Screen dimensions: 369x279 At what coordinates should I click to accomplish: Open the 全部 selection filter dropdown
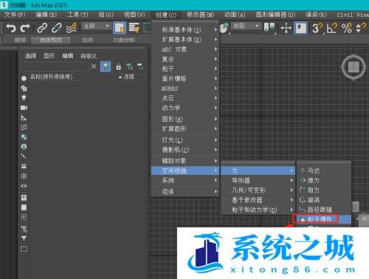96,26
